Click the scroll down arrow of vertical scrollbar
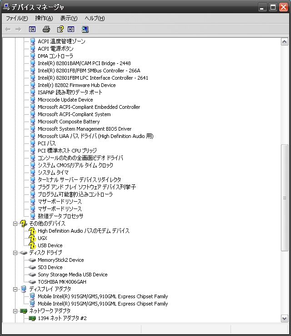The width and height of the screenshot is (291, 336). point(284,318)
